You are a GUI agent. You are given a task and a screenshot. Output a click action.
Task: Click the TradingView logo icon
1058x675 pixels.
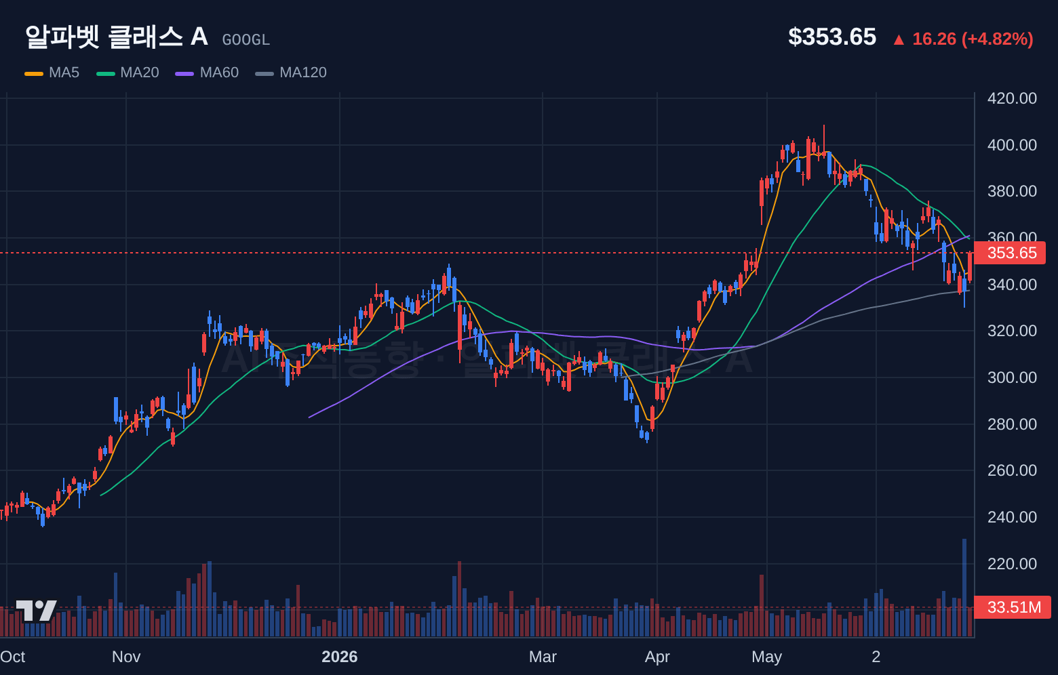click(37, 611)
